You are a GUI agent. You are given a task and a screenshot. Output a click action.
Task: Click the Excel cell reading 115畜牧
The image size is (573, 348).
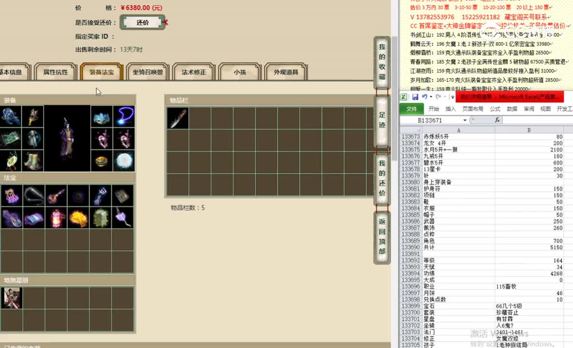(529, 286)
